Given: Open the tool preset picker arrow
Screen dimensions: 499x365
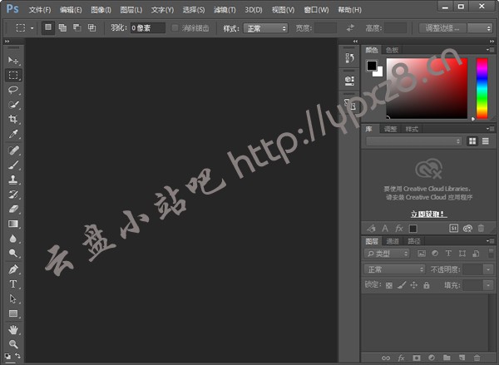Looking at the screenshot, I should point(32,28).
